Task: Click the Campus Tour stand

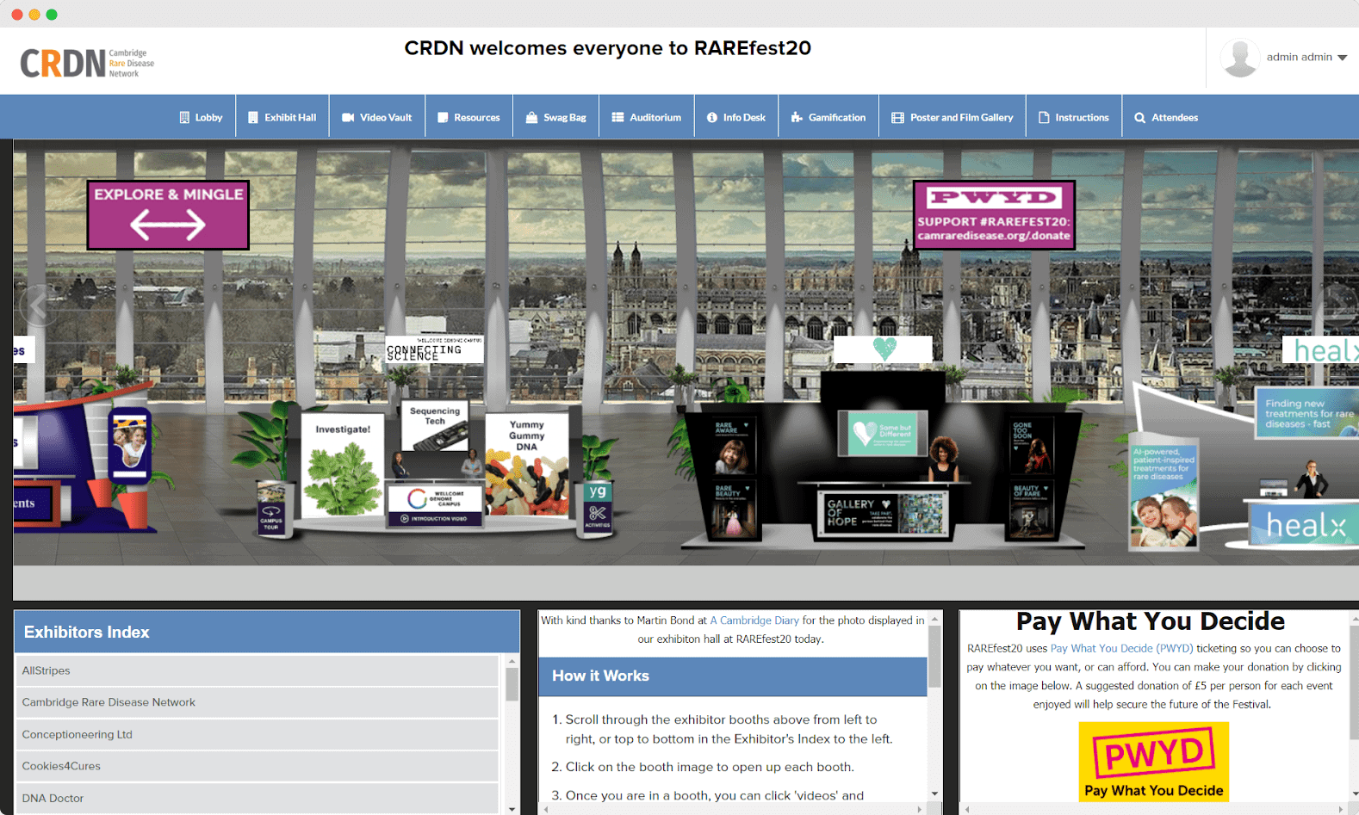Action: click(271, 508)
